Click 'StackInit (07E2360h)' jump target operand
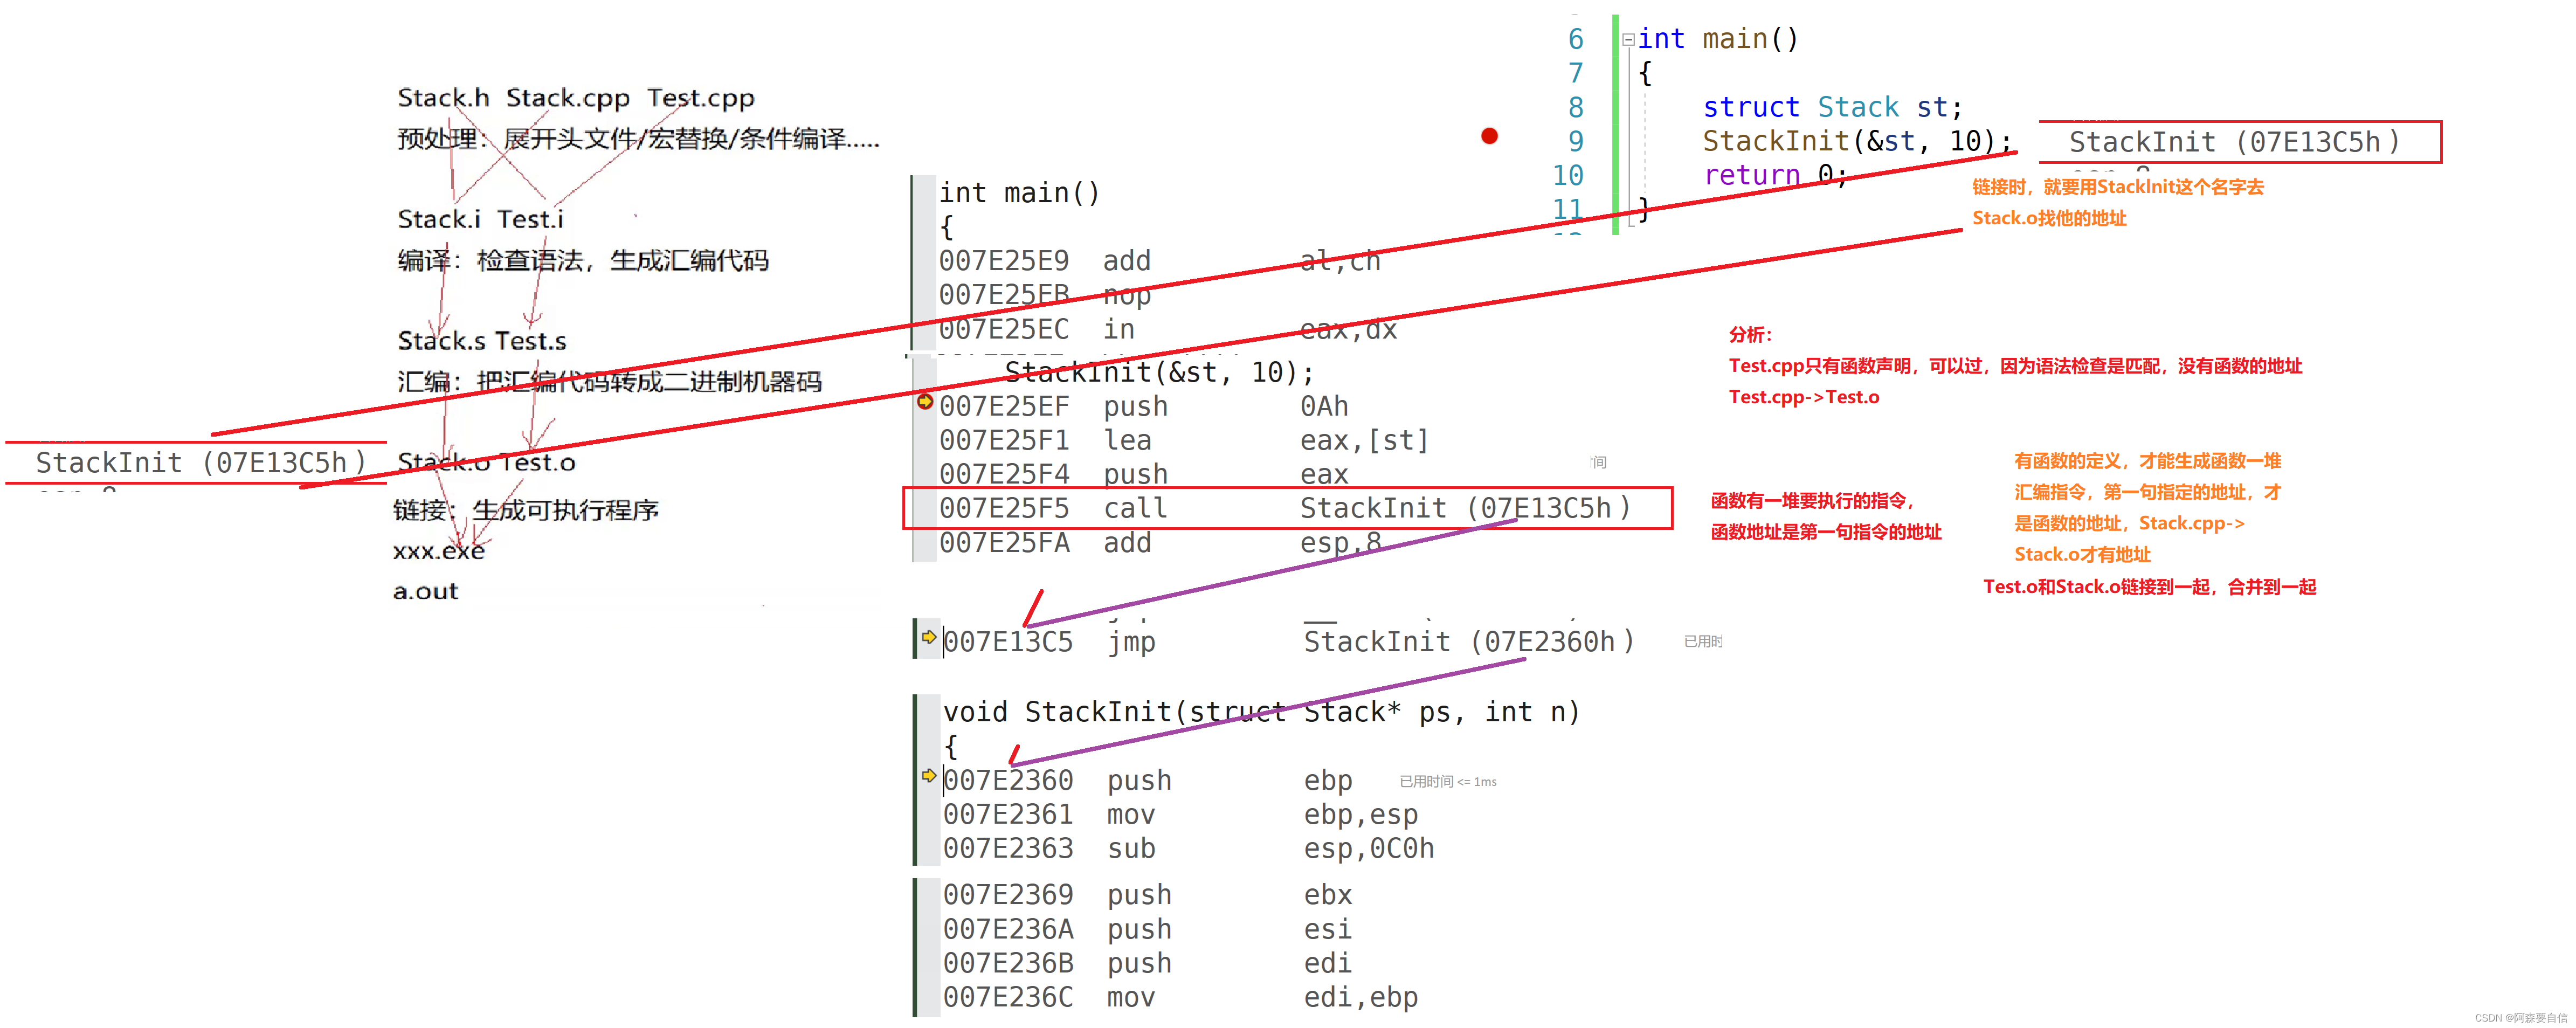The image size is (2576, 1028). [x=1470, y=642]
